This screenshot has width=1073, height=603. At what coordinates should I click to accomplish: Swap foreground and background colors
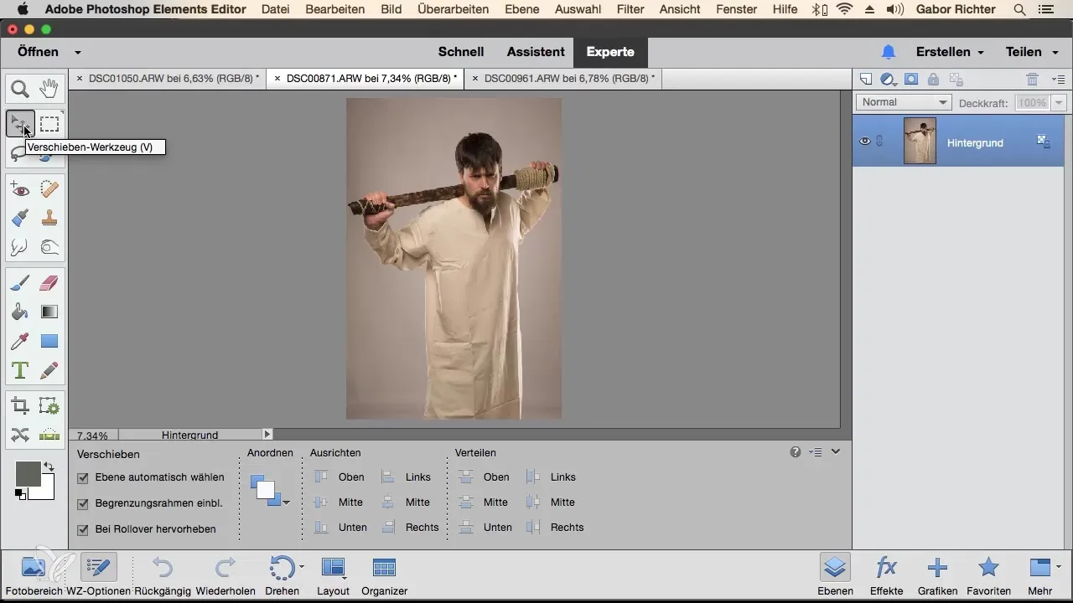tap(49, 466)
